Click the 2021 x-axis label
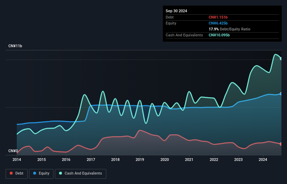Image resolution: width=287 pixels, height=184 pixels. point(189,160)
